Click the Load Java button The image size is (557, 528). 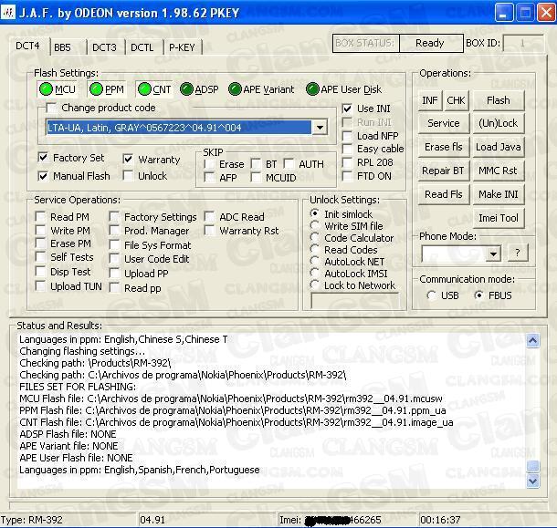tap(498, 147)
